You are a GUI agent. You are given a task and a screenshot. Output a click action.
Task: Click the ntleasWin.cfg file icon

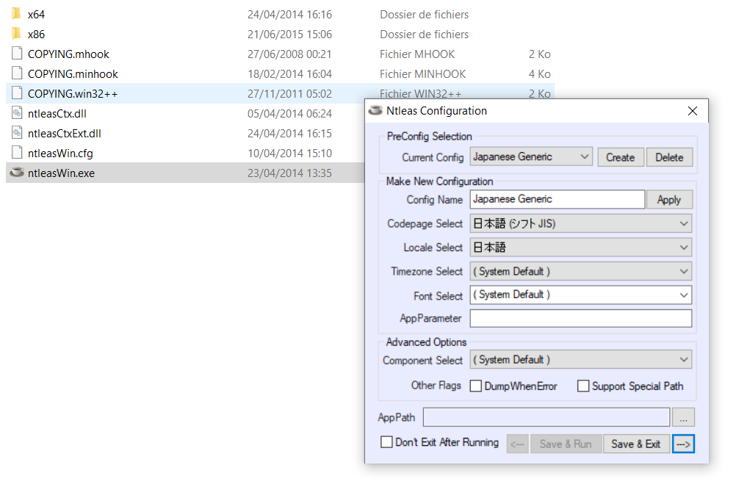click(x=17, y=153)
